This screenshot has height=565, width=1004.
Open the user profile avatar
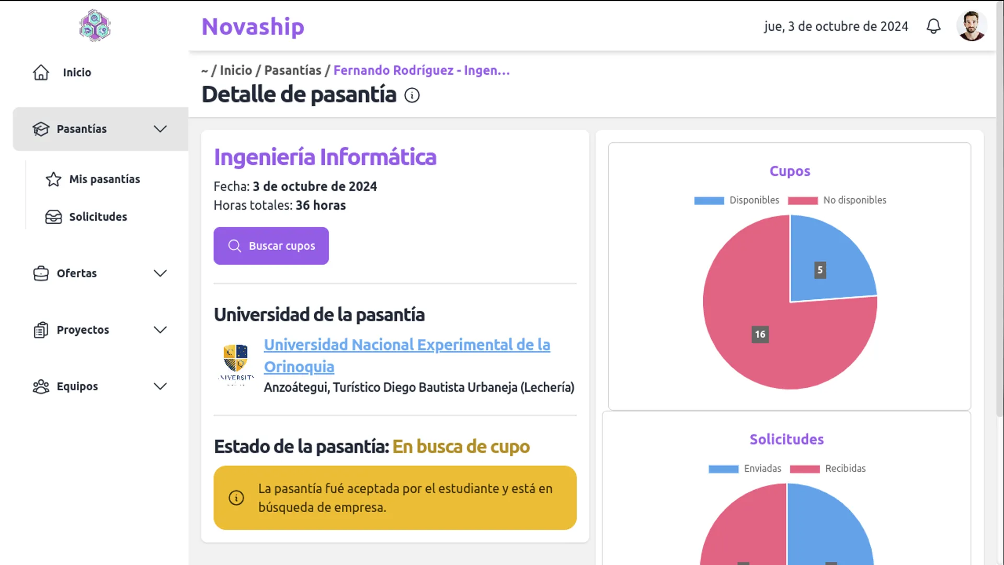coord(972,26)
